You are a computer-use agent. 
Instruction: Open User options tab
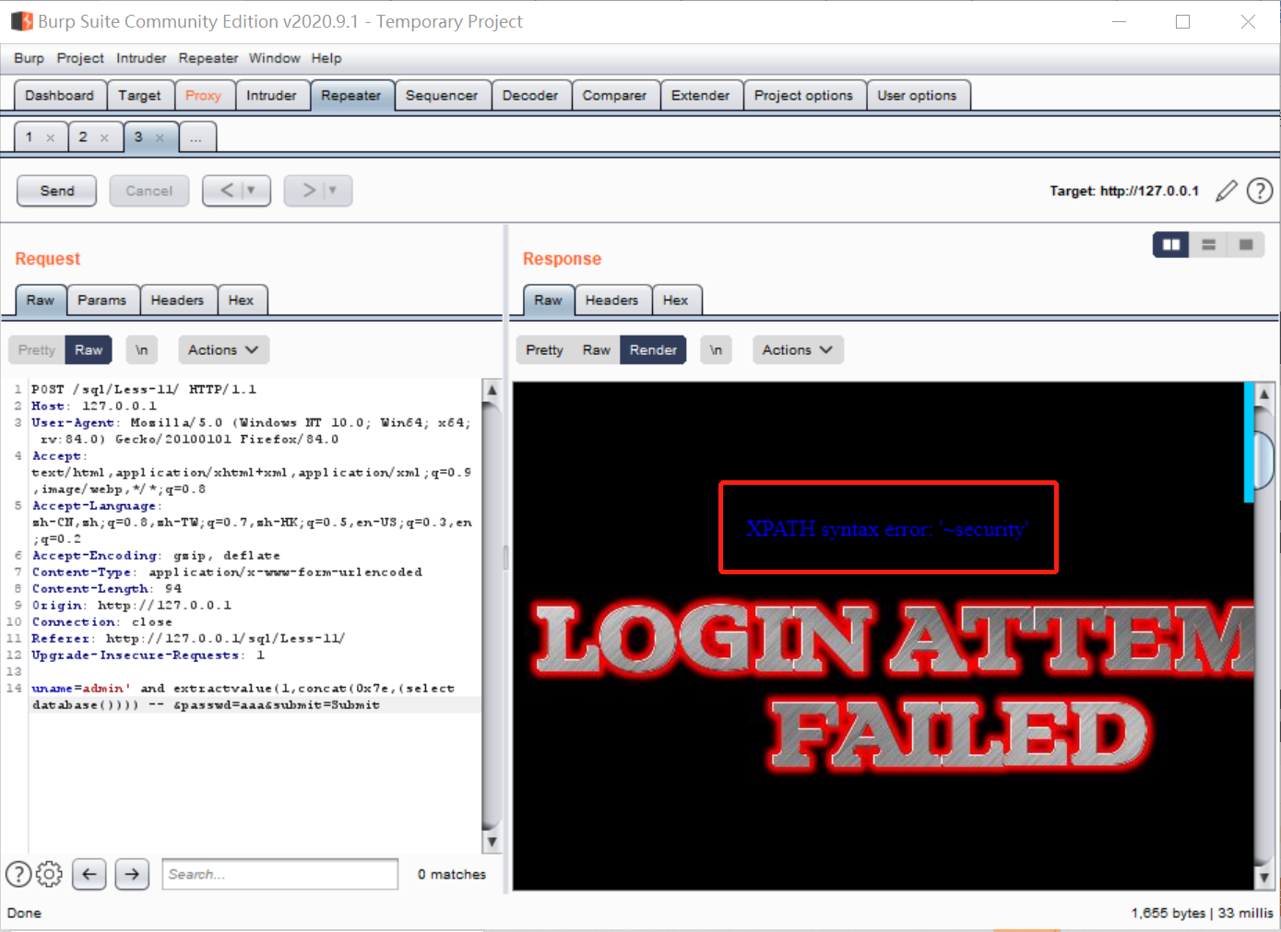click(x=917, y=96)
